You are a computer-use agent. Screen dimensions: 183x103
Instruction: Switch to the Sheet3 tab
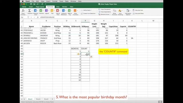point(38,99)
